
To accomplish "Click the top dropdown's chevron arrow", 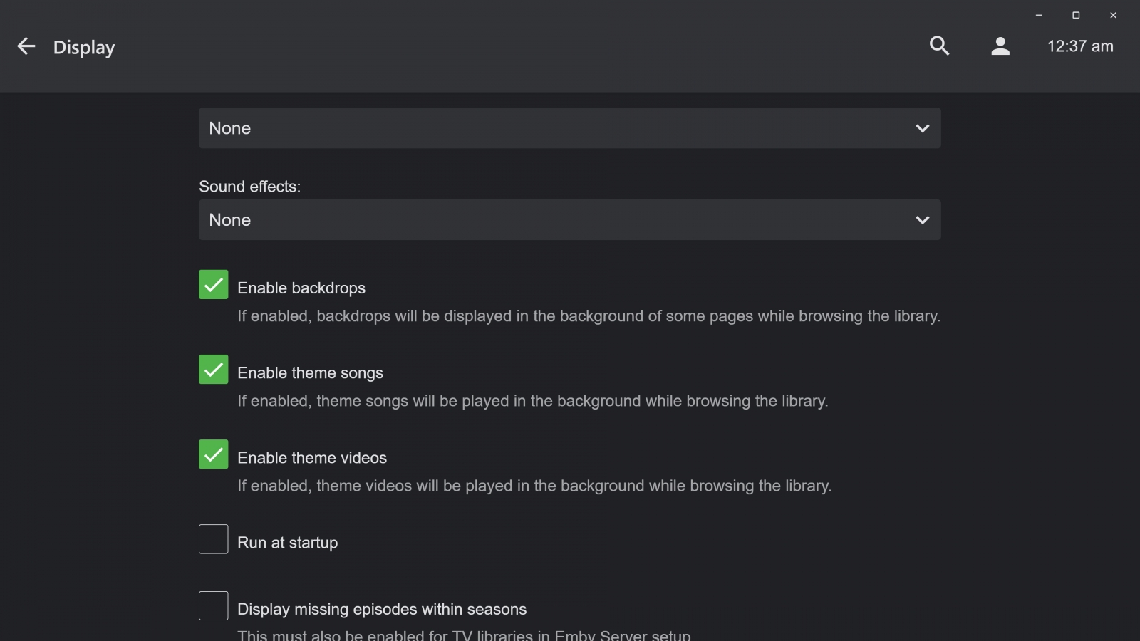I will [922, 128].
